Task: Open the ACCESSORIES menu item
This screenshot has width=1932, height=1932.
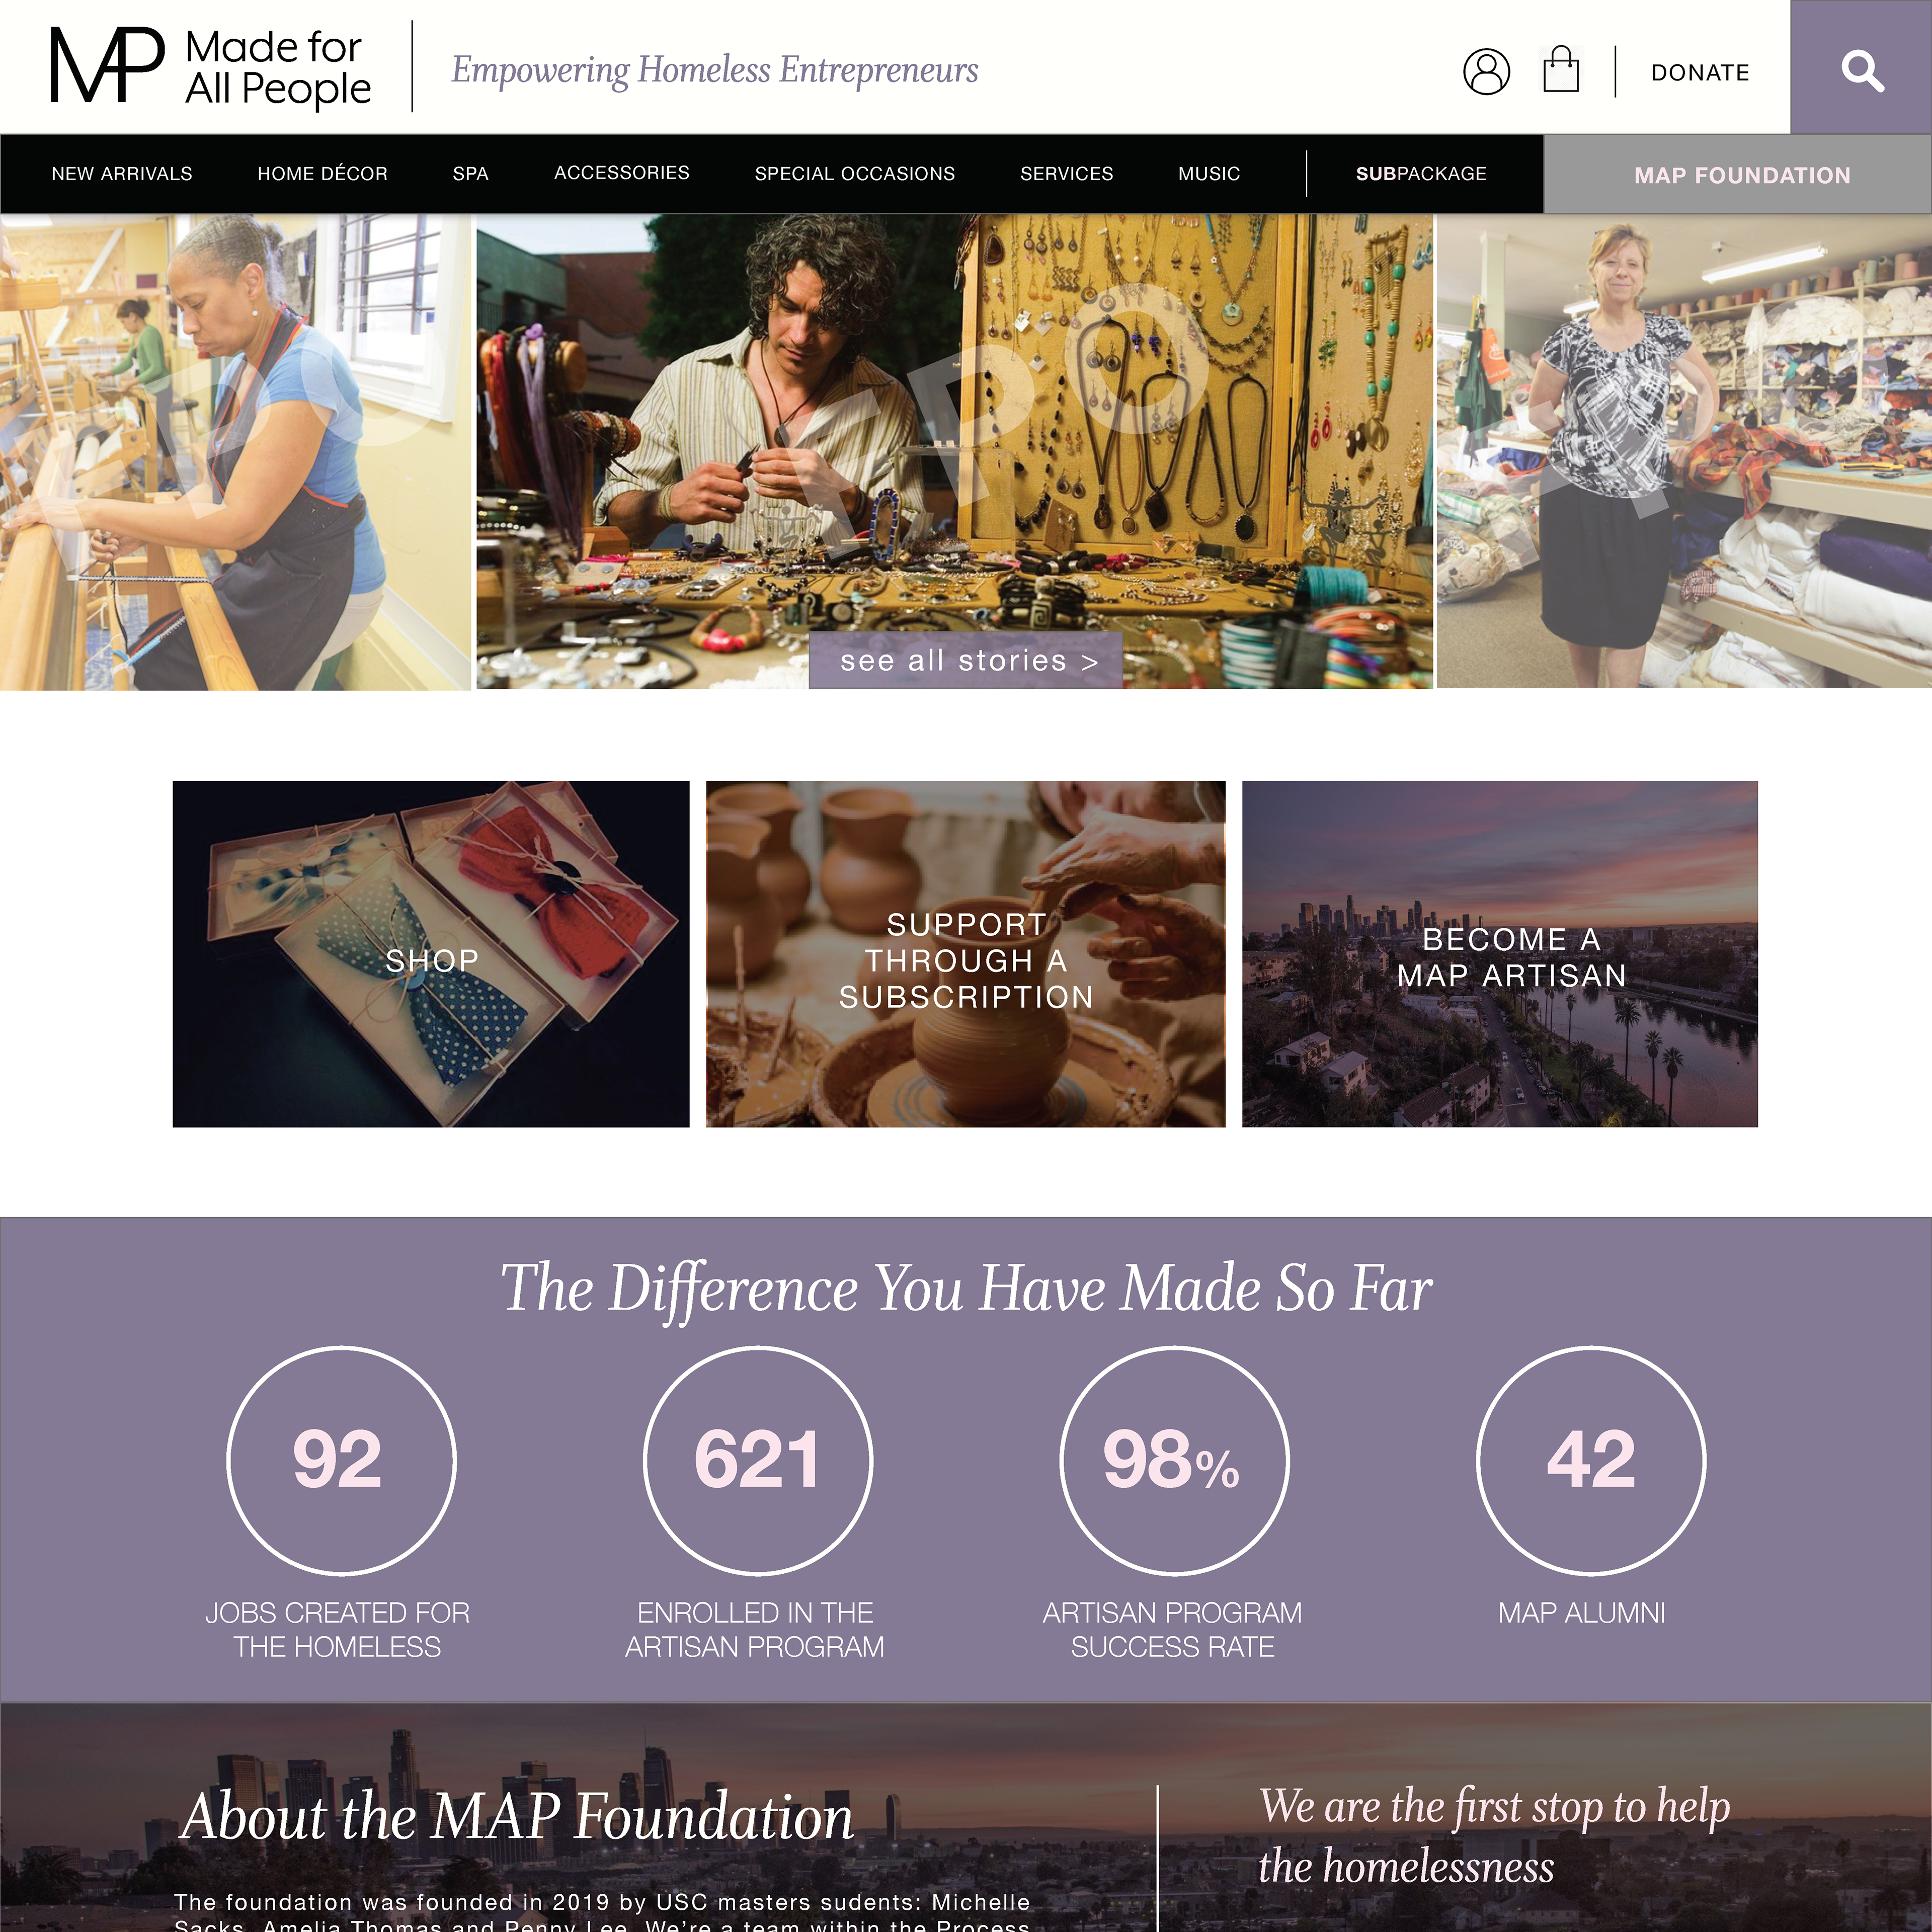Action: coord(622,173)
